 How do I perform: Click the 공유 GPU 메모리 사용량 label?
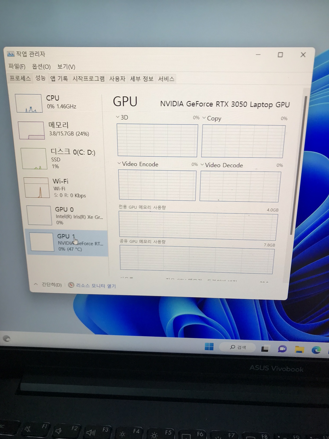coord(142,241)
